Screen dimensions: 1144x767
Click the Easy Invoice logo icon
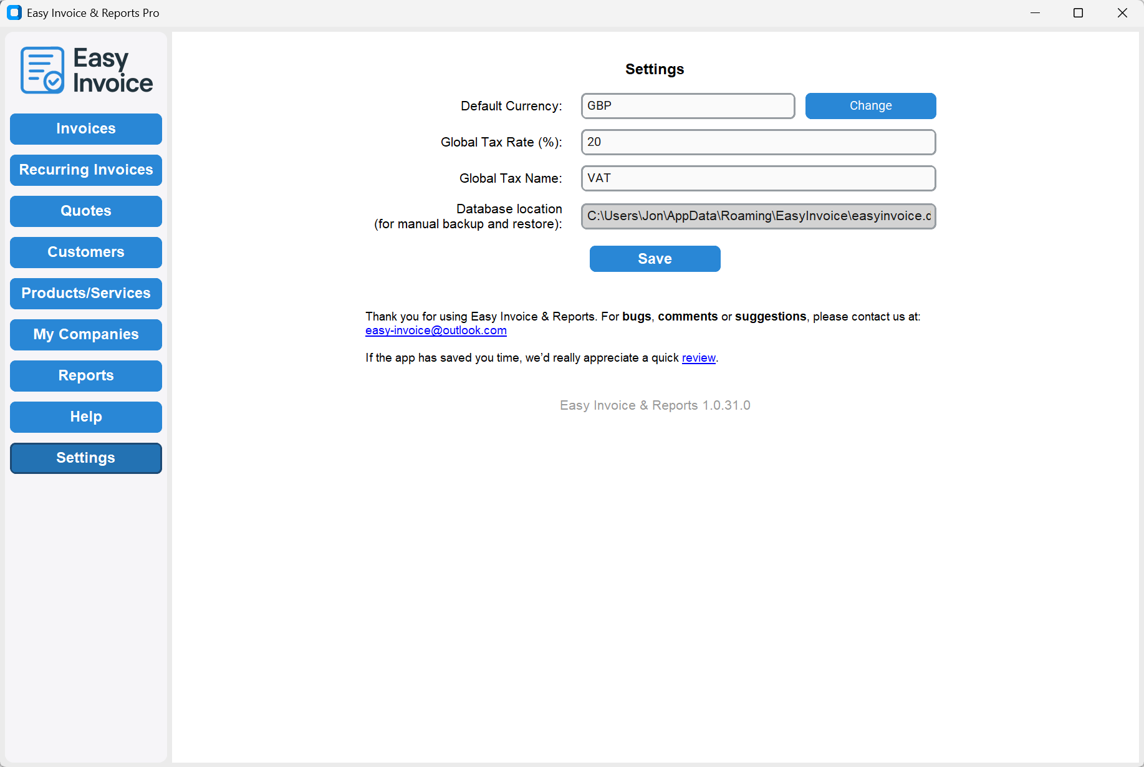[x=42, y=70]
